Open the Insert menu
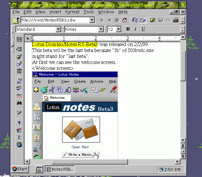The width and height of the screenshot is (202, 177). point(55,12)
